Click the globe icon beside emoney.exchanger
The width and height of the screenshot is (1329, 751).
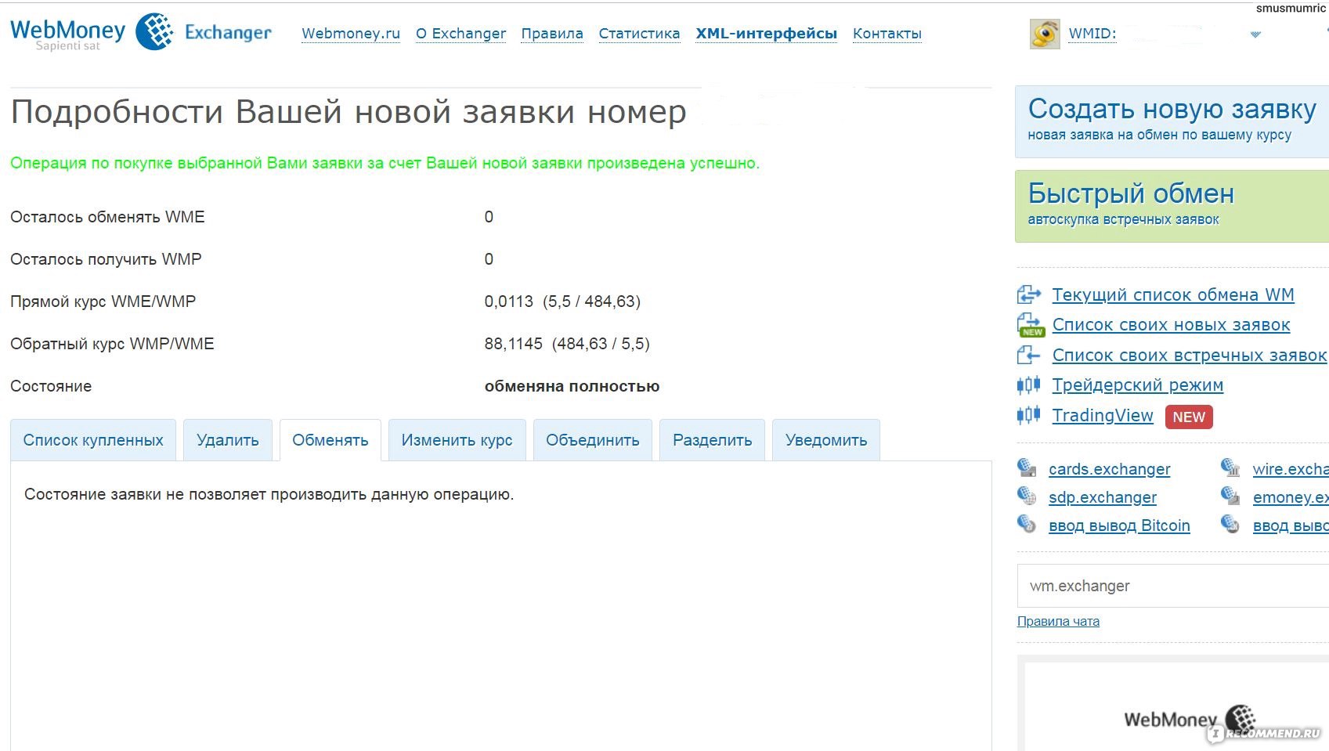click(1230, 496)
